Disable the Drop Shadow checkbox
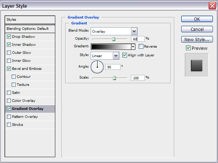Screen dimensions: 218x163 (x=9, y=36)
